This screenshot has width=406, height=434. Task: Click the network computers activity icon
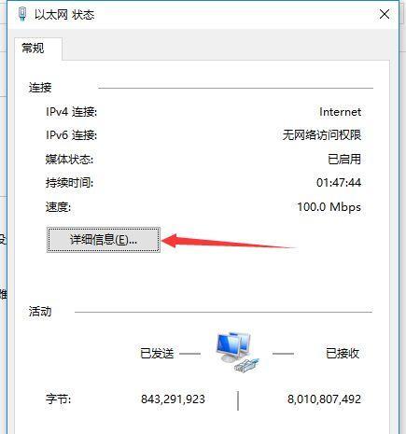(237, 352)
